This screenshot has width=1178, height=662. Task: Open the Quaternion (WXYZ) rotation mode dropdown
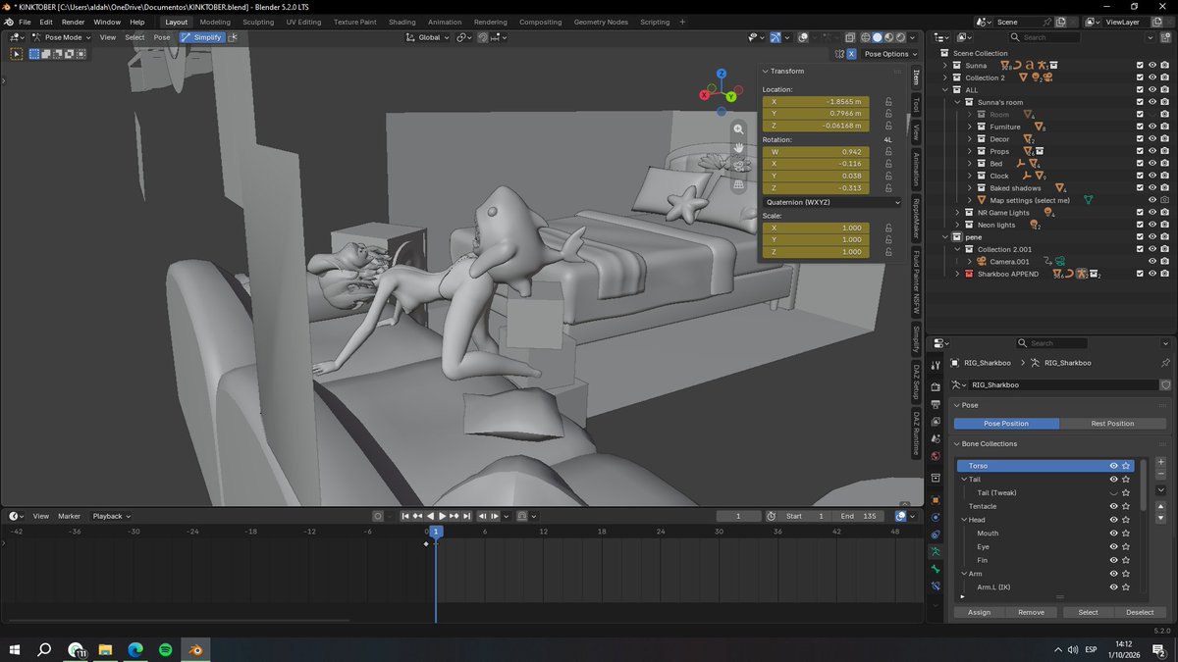[831, 202]
